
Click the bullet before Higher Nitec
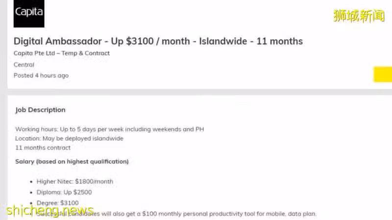pos(31,181)
